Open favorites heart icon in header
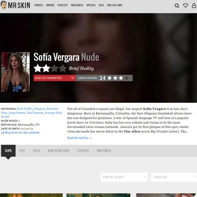This screenshot has width=197, height=197. point(185,6)
